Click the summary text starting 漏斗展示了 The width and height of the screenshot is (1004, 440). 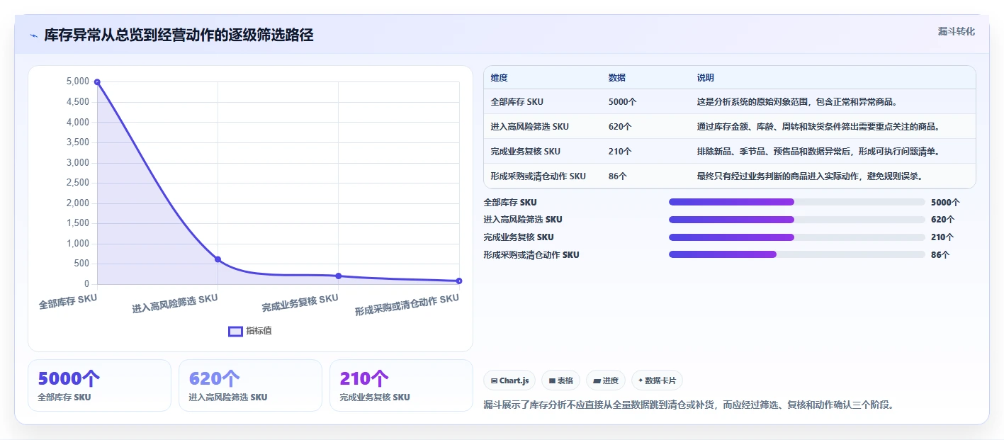[x=689, y=405]
